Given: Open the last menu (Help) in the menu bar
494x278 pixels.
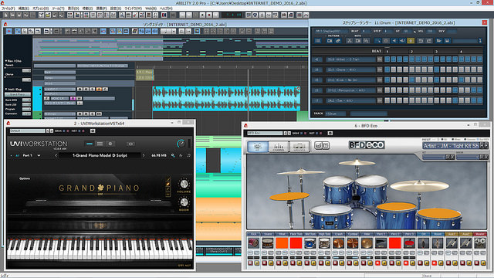Looking at the screenshot, I should tap(166, 8).
